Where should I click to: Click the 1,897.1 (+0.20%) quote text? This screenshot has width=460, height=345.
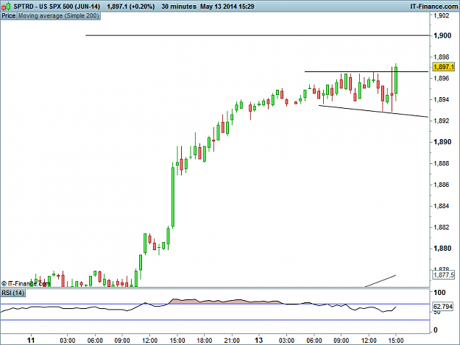coord(130,6)
